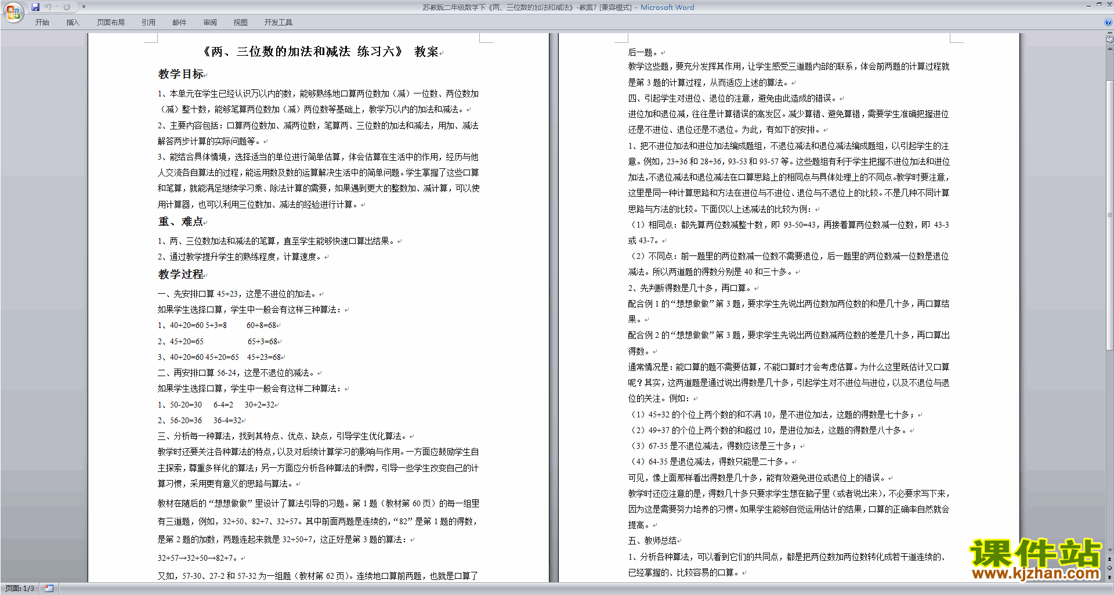Click the vertical scrollbar up arrow
Viewport: 1114px width, 595px height.
pyautogui.click(x=1110, y=48)
